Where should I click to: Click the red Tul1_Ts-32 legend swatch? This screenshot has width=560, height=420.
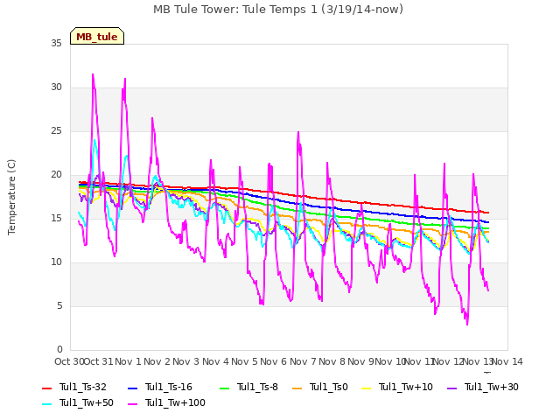click(46, 388)
